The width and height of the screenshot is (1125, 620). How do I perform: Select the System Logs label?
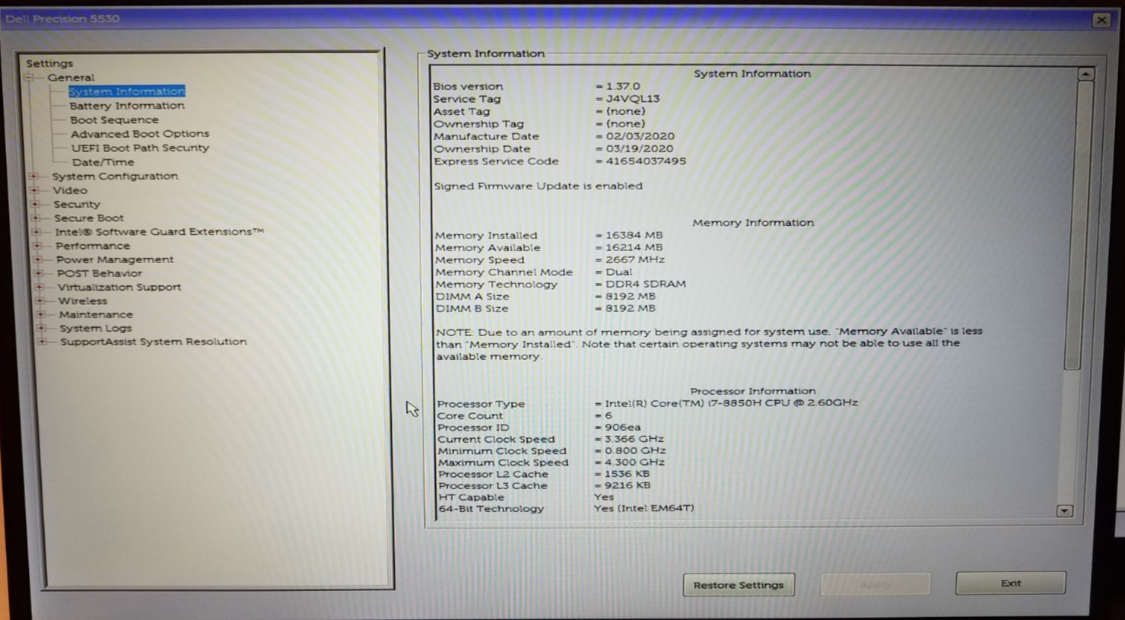pyautogui.click(x=96, y=328)
